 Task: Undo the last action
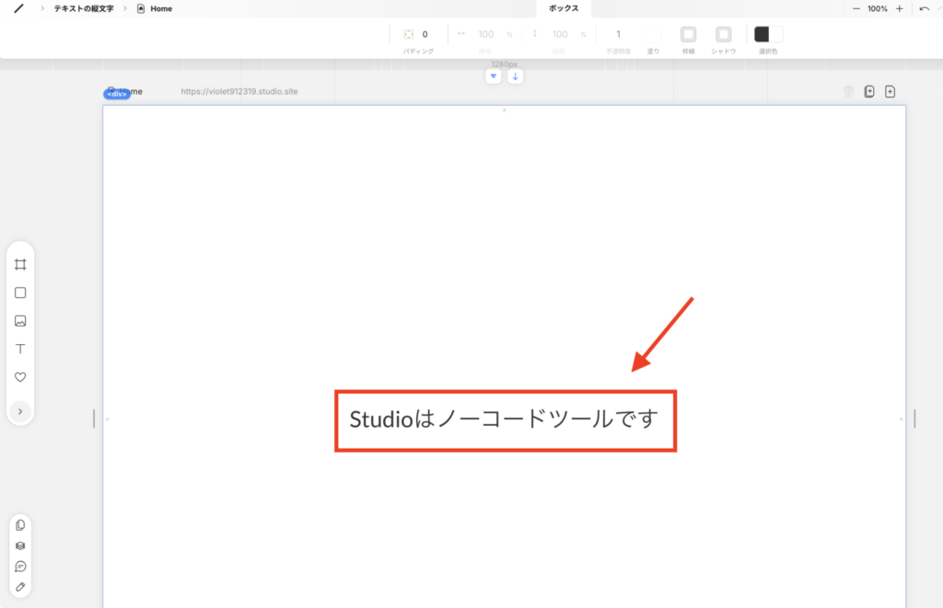[925, 8]
